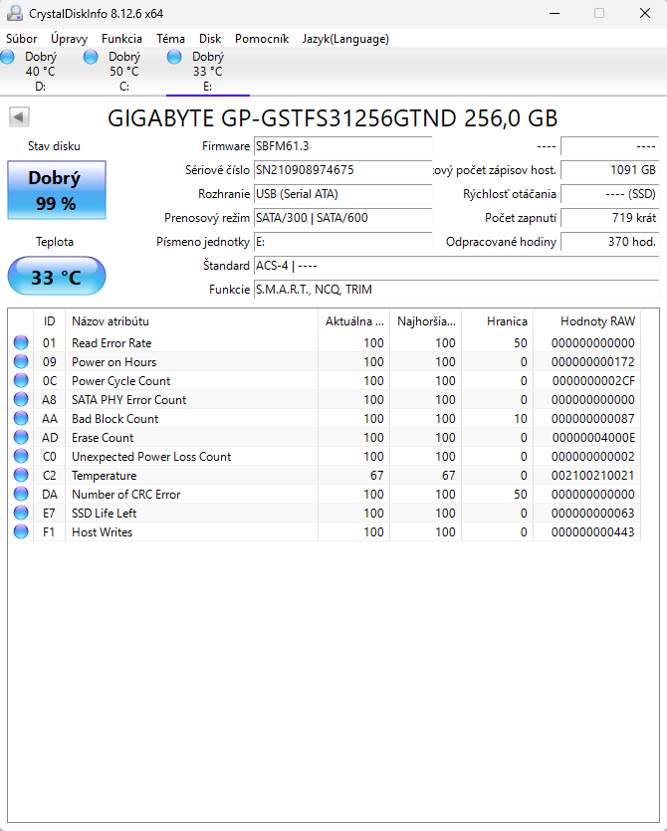Click the Firmware field SBFM61.3

coord(343,146)
